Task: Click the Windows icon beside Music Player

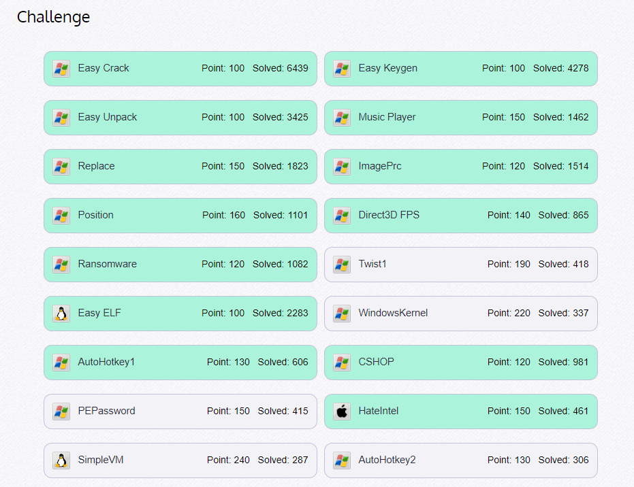Action: [x=342, y=118]
